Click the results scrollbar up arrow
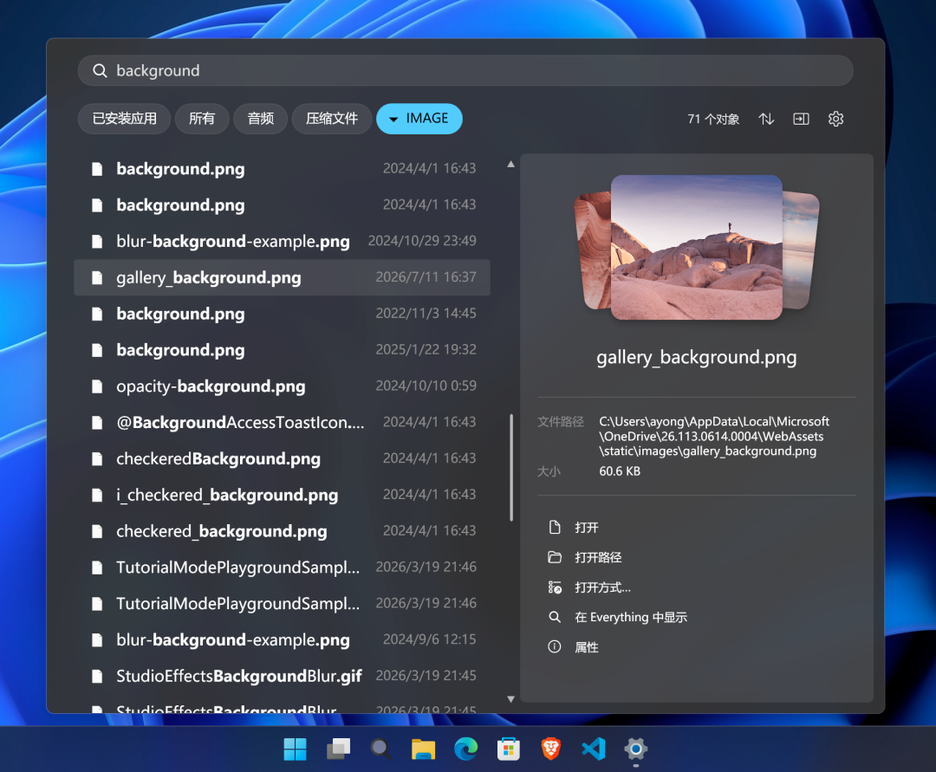 pos(511,164)
